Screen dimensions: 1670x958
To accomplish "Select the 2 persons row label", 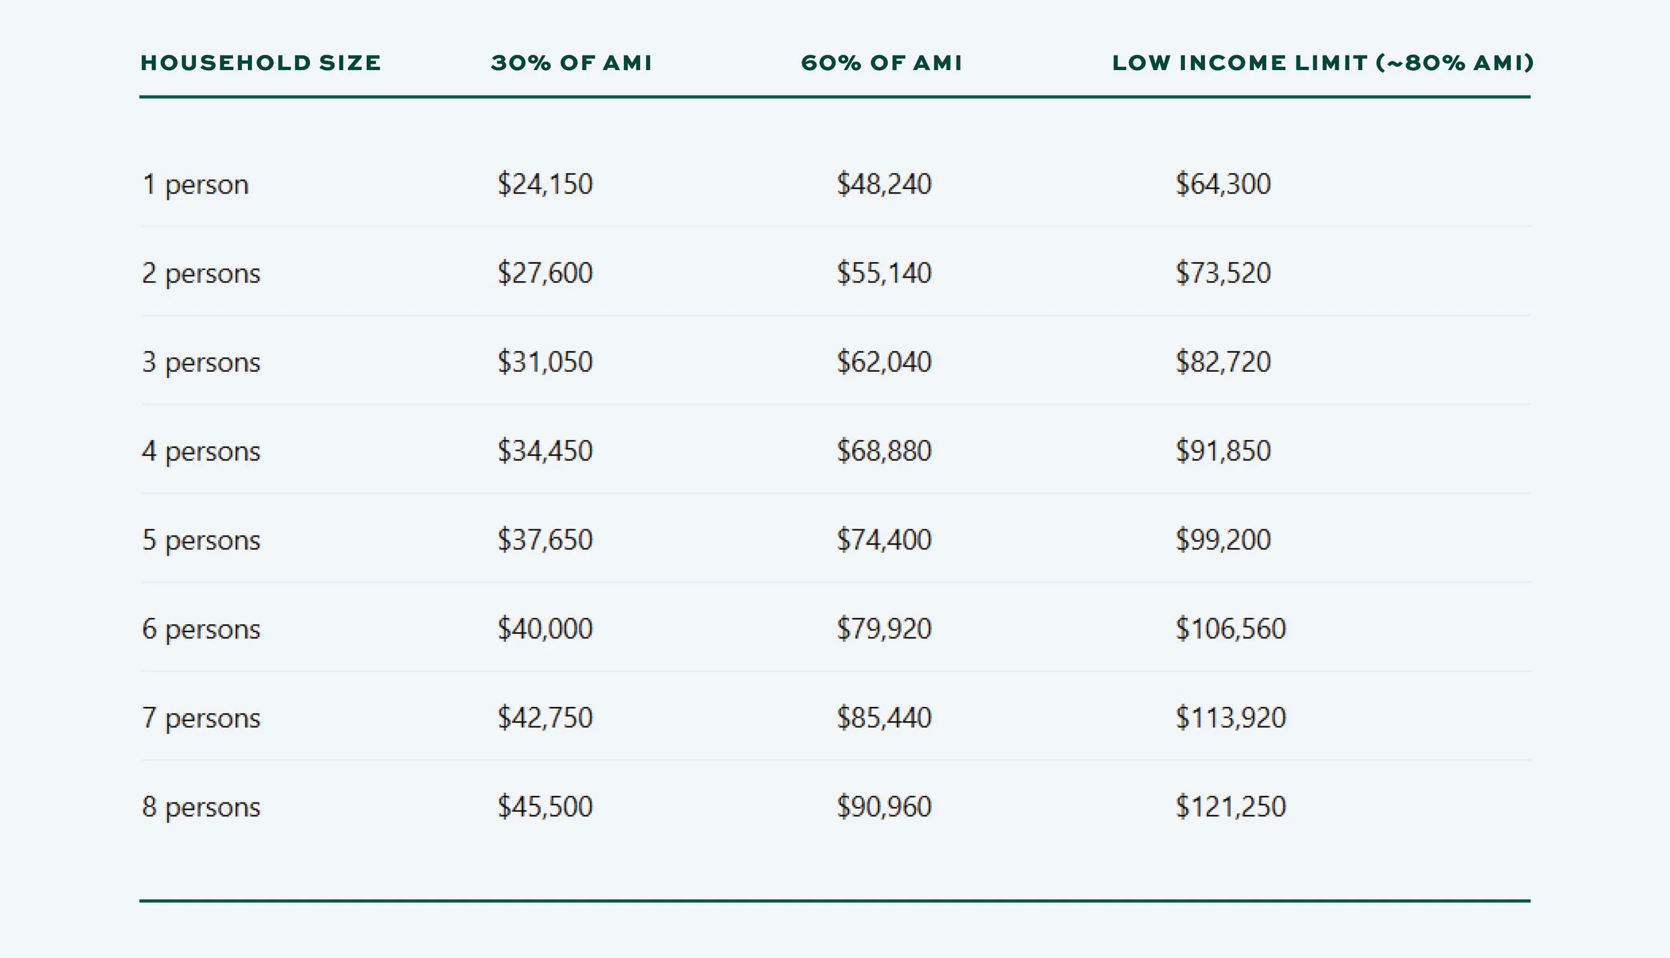I will click(201, 274).
